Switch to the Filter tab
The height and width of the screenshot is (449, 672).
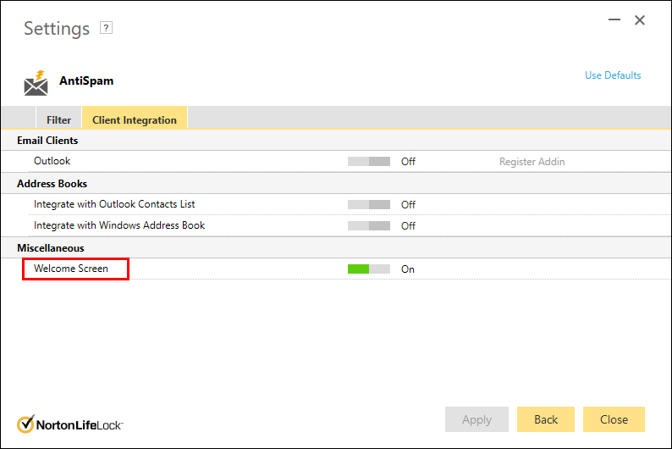click(58, 119)
